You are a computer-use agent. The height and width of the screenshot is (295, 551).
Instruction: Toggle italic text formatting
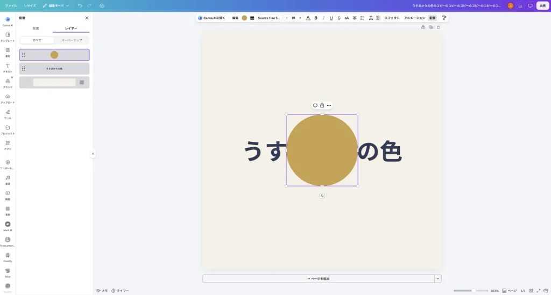click(323, 18)
